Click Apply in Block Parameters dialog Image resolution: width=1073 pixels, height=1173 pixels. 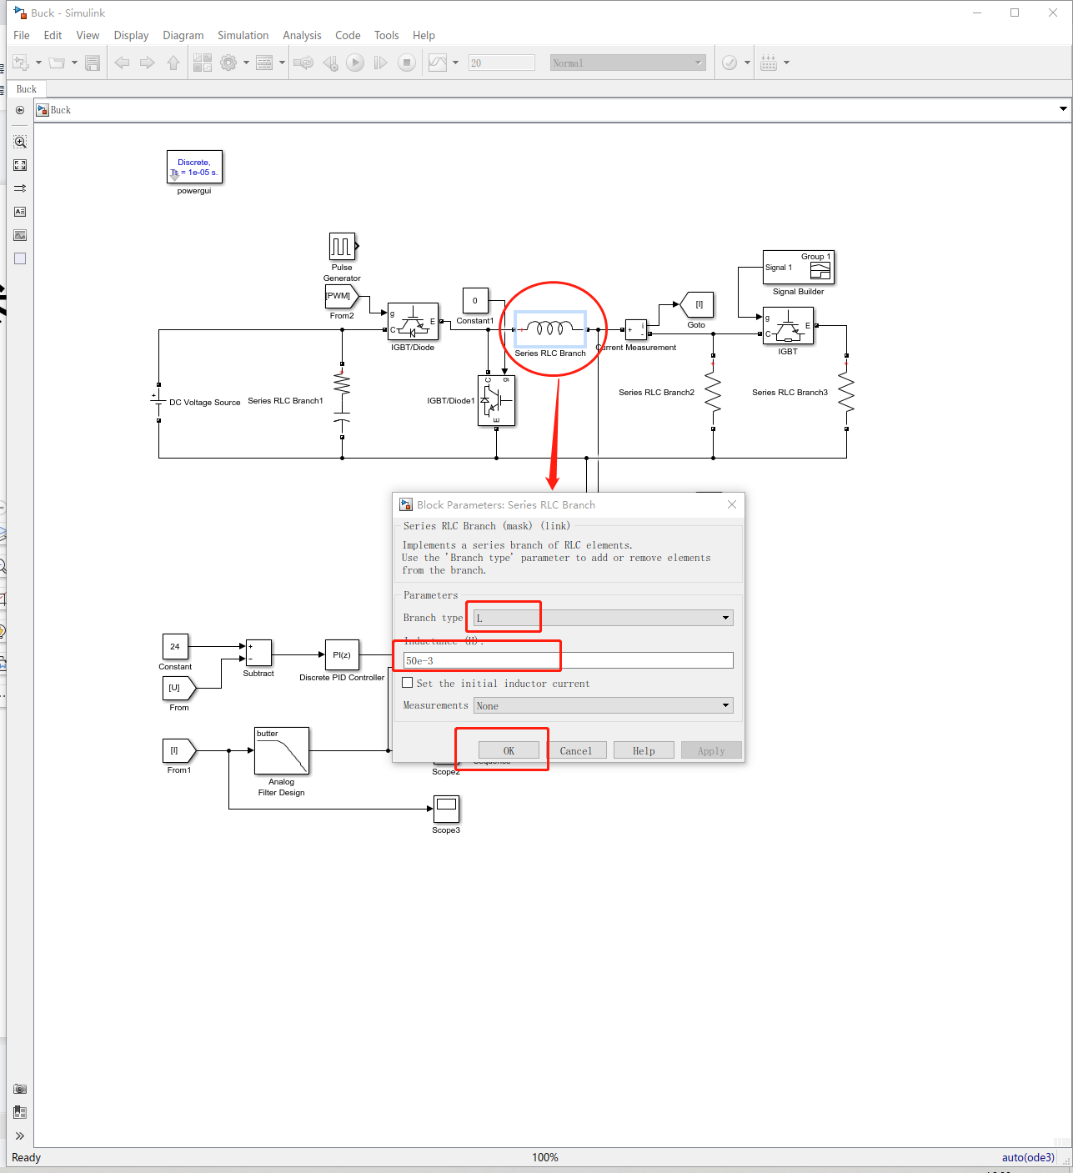click(x=711, y=750)
